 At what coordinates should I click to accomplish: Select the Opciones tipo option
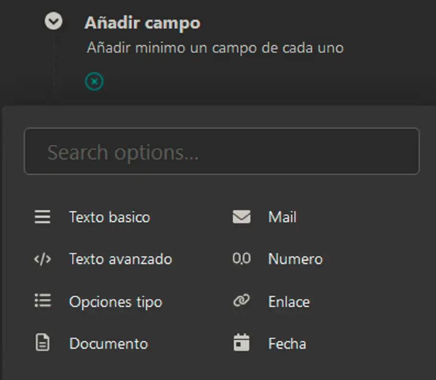click(x=115, y=302)
